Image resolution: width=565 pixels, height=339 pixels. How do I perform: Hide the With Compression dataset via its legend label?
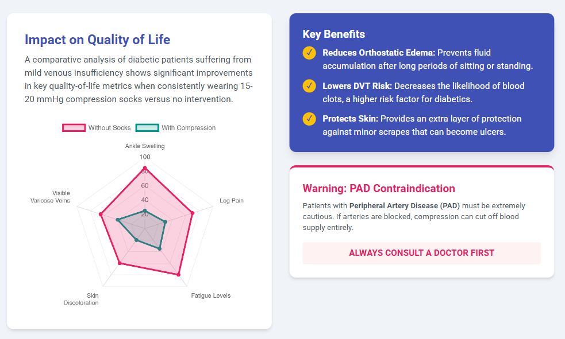pos(189,128)
